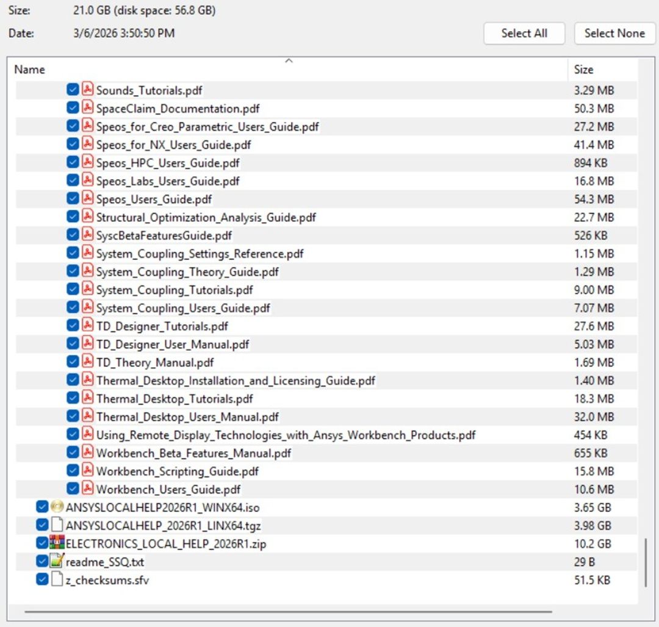The width and height of the screenshot is (659, 627).
Task: Click the 51.5 KB size value
Action: pyautogui.click(x=592, y=580)
